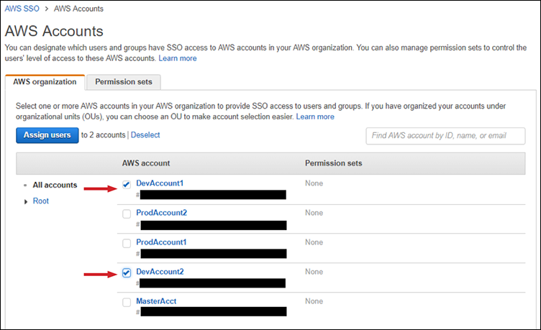This screenshot has height=330, width=541.
Task: Click the AWS account column header
Action: click(x=146, y=163)
